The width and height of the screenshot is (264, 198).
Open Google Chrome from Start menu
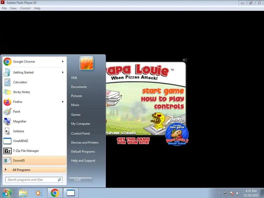[x=34, y=62]
